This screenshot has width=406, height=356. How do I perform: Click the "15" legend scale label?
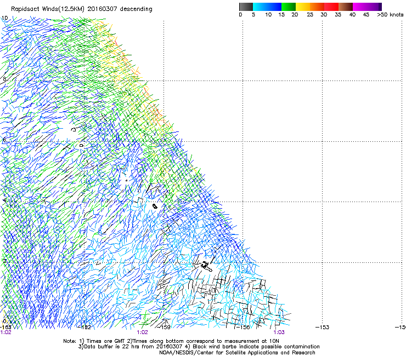coord(281,15)
